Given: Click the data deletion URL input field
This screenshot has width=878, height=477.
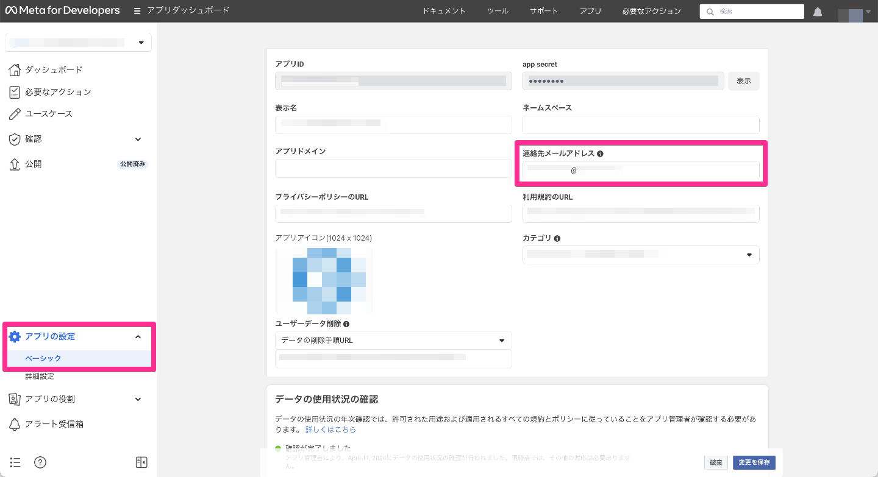Looking at the screenshot, I should [393, 359].
